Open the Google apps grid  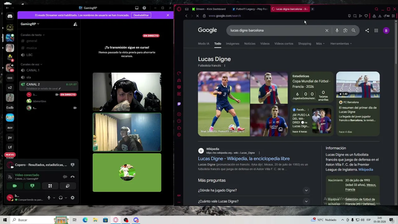[x=376, y=30]
